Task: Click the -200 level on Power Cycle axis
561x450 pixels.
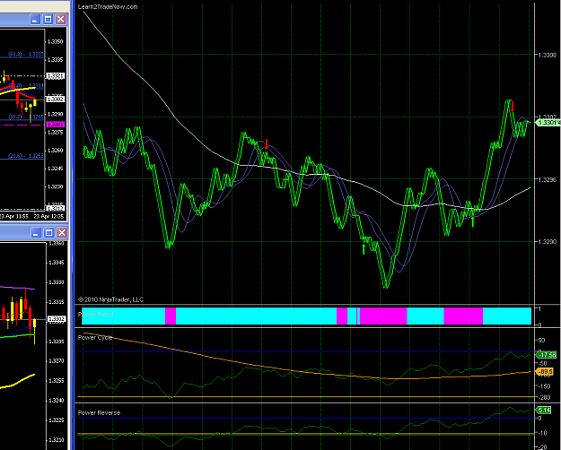Action: coord(544,397)
